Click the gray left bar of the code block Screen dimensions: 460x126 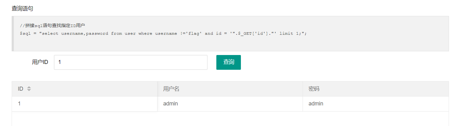[x=13, y=33]
